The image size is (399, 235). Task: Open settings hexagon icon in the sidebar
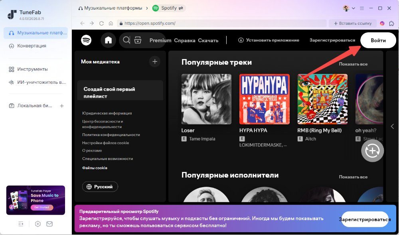coord(38,224)
